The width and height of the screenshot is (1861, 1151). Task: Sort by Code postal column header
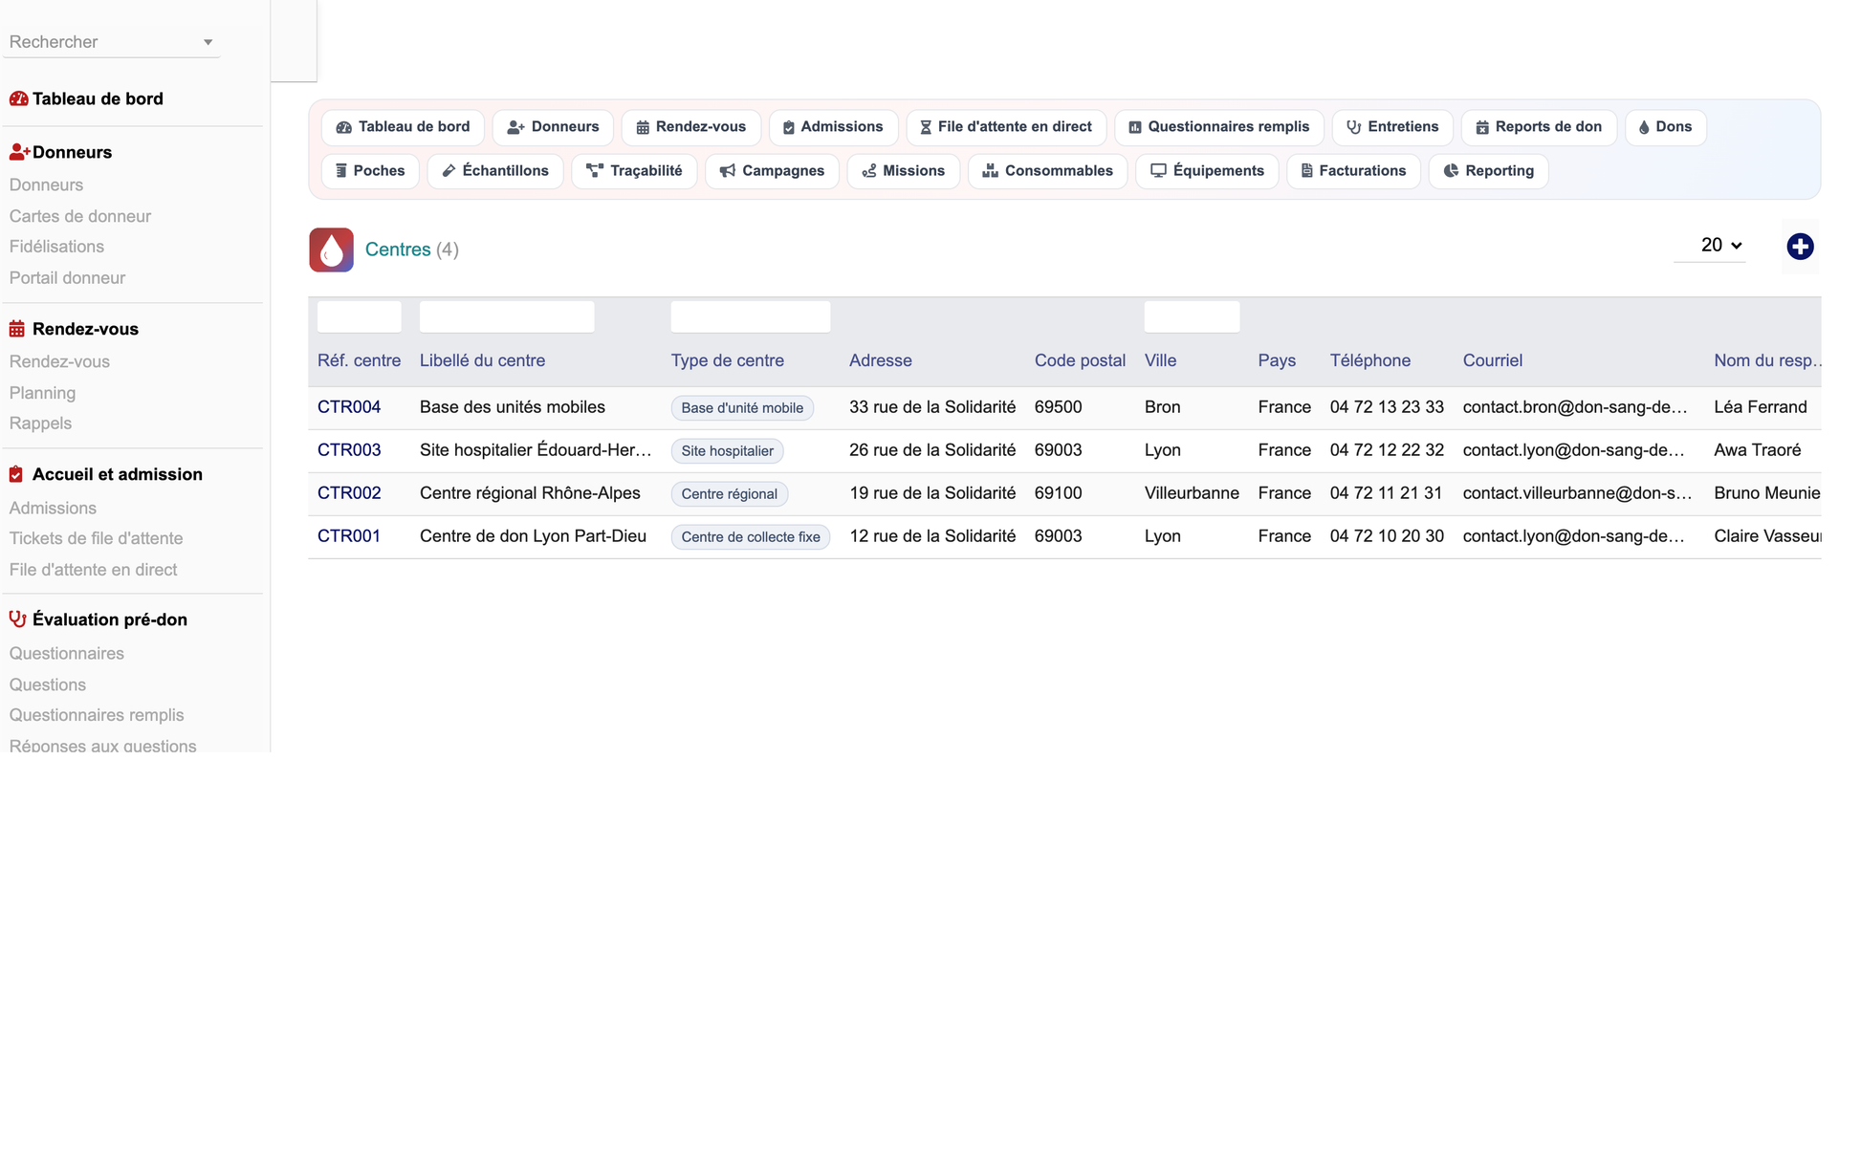(x=1080, y=360)
